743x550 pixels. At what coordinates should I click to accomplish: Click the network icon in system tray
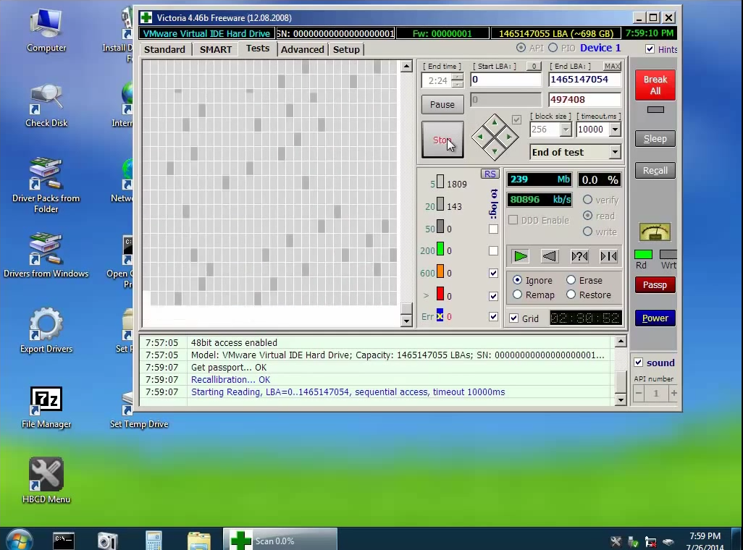coord(650,541)
